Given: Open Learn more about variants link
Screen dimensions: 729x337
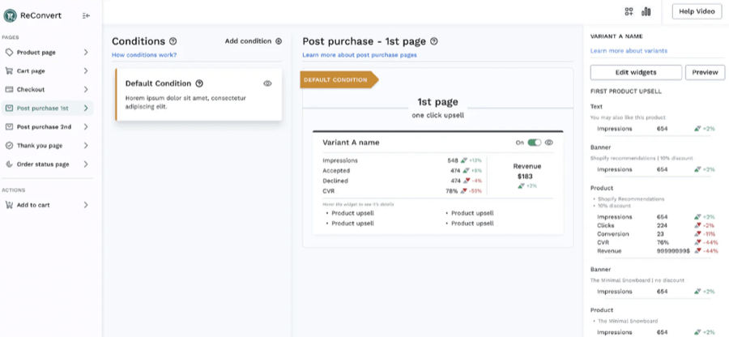Looking at the screenshot, I should coord(629,51).
